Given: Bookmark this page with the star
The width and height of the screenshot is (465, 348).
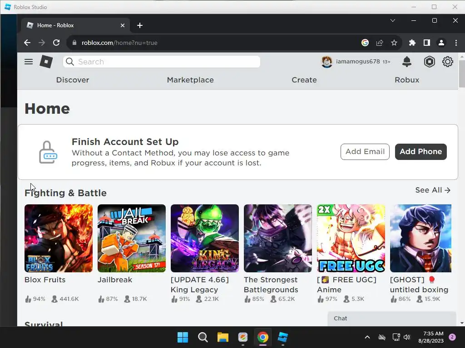Looking at the screenshot, I should pyautogui.click(x=394, y=43).
